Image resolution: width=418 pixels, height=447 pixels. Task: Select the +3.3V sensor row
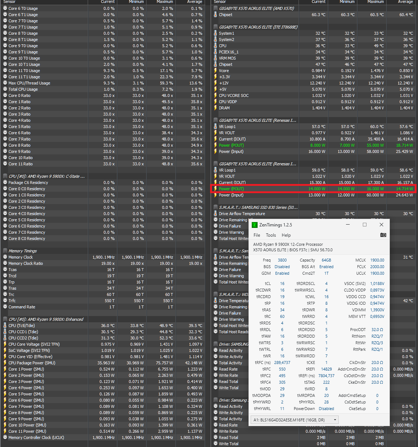pos(314,77)
